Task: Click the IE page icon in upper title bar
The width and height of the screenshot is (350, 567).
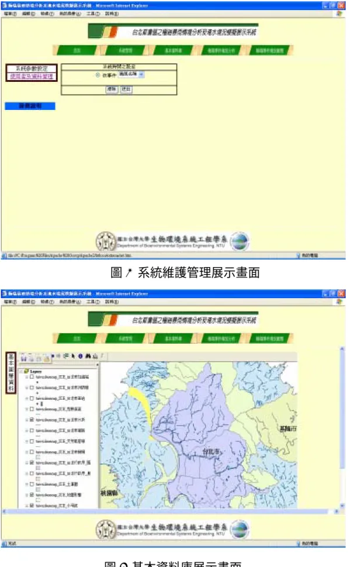Action: point(4,5)
